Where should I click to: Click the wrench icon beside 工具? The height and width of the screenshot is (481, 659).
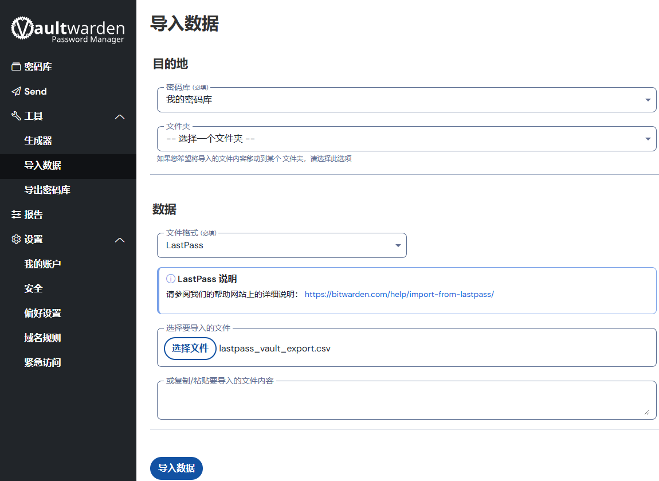(x=16, y=116)
